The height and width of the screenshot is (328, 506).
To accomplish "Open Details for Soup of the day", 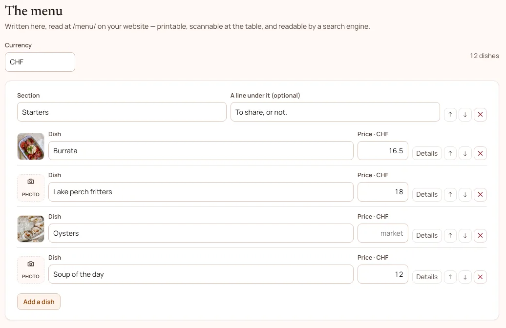I will [427, 277].
